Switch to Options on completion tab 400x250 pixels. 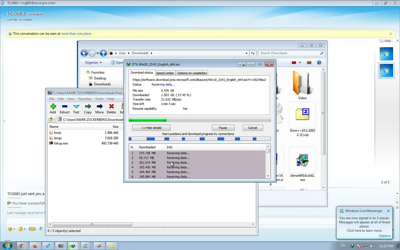(192, 73)
